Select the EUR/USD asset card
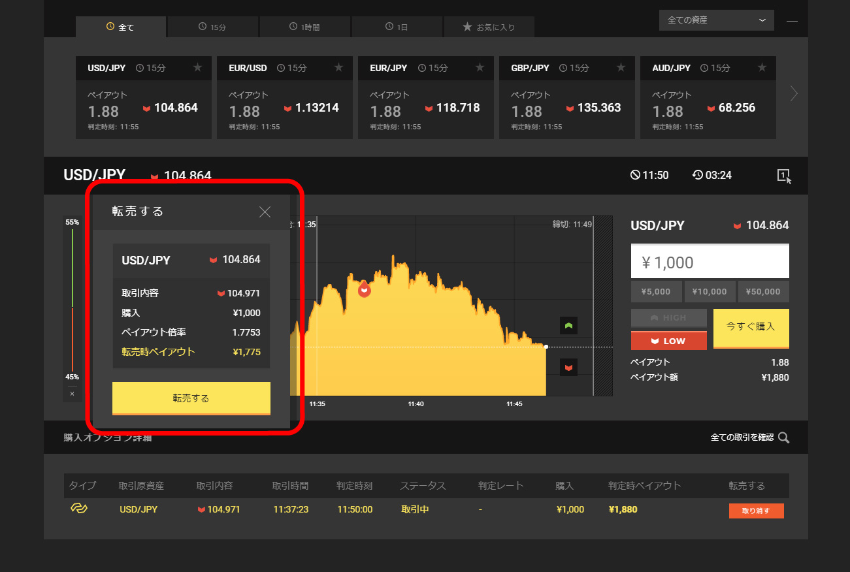This screenshot has width=850, height=572. pos(284,97)
